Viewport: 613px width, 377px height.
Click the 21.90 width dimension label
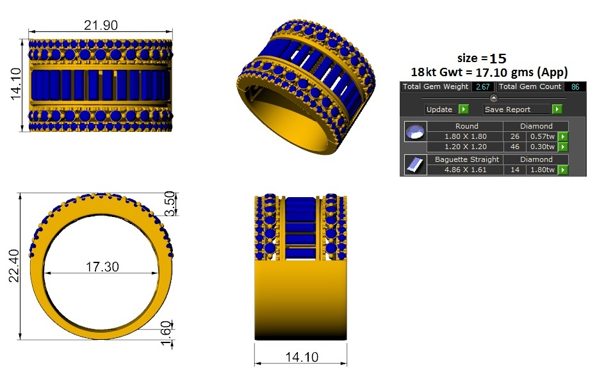101,25
